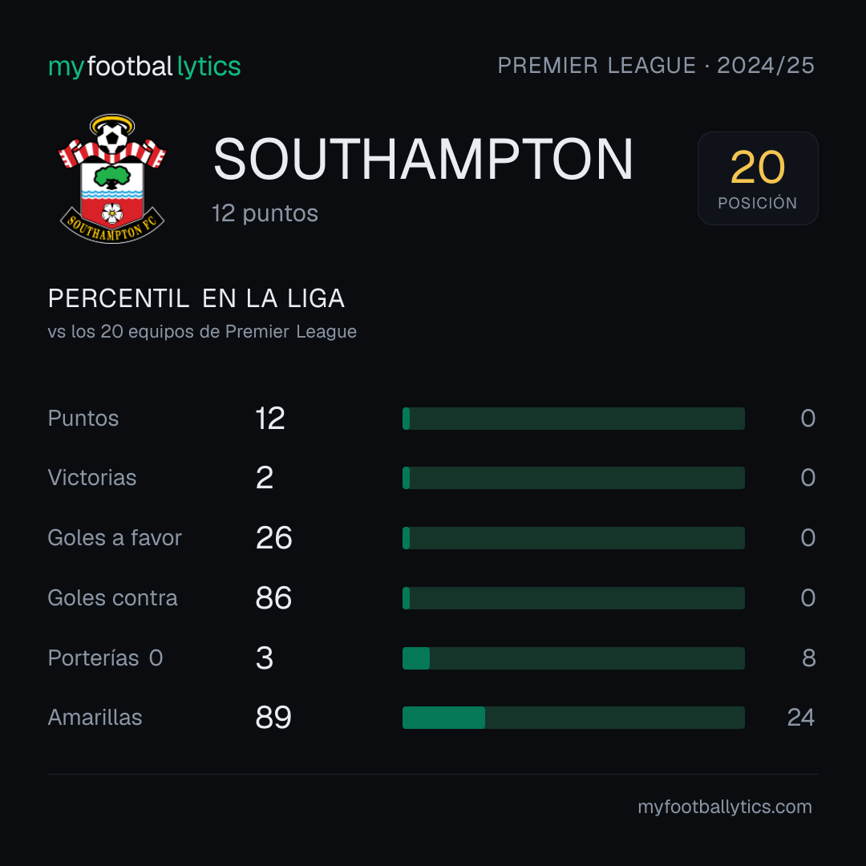The width and height of the screenshot is (866, 866).
Task: Click the 12 puntos subtitle
Action: [265, 214]
